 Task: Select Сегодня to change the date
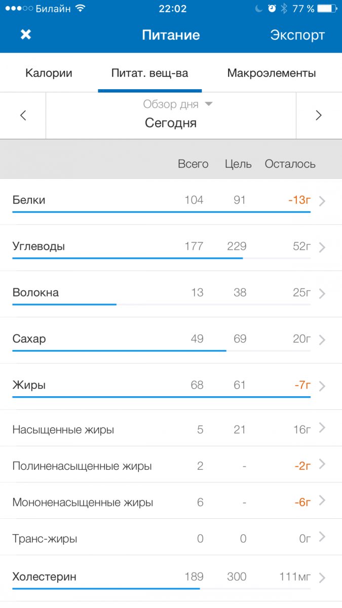click(170, 122)
